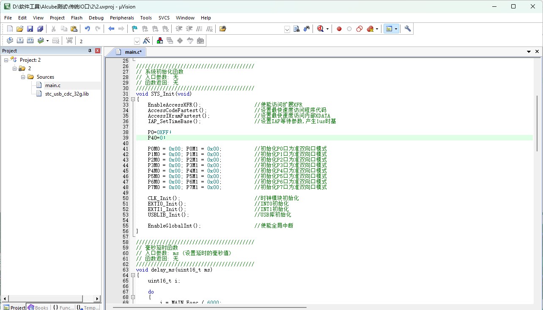Screen dimensions: 543x310
Task: Click the Paste clipboard icon
Action: point(74,29)
